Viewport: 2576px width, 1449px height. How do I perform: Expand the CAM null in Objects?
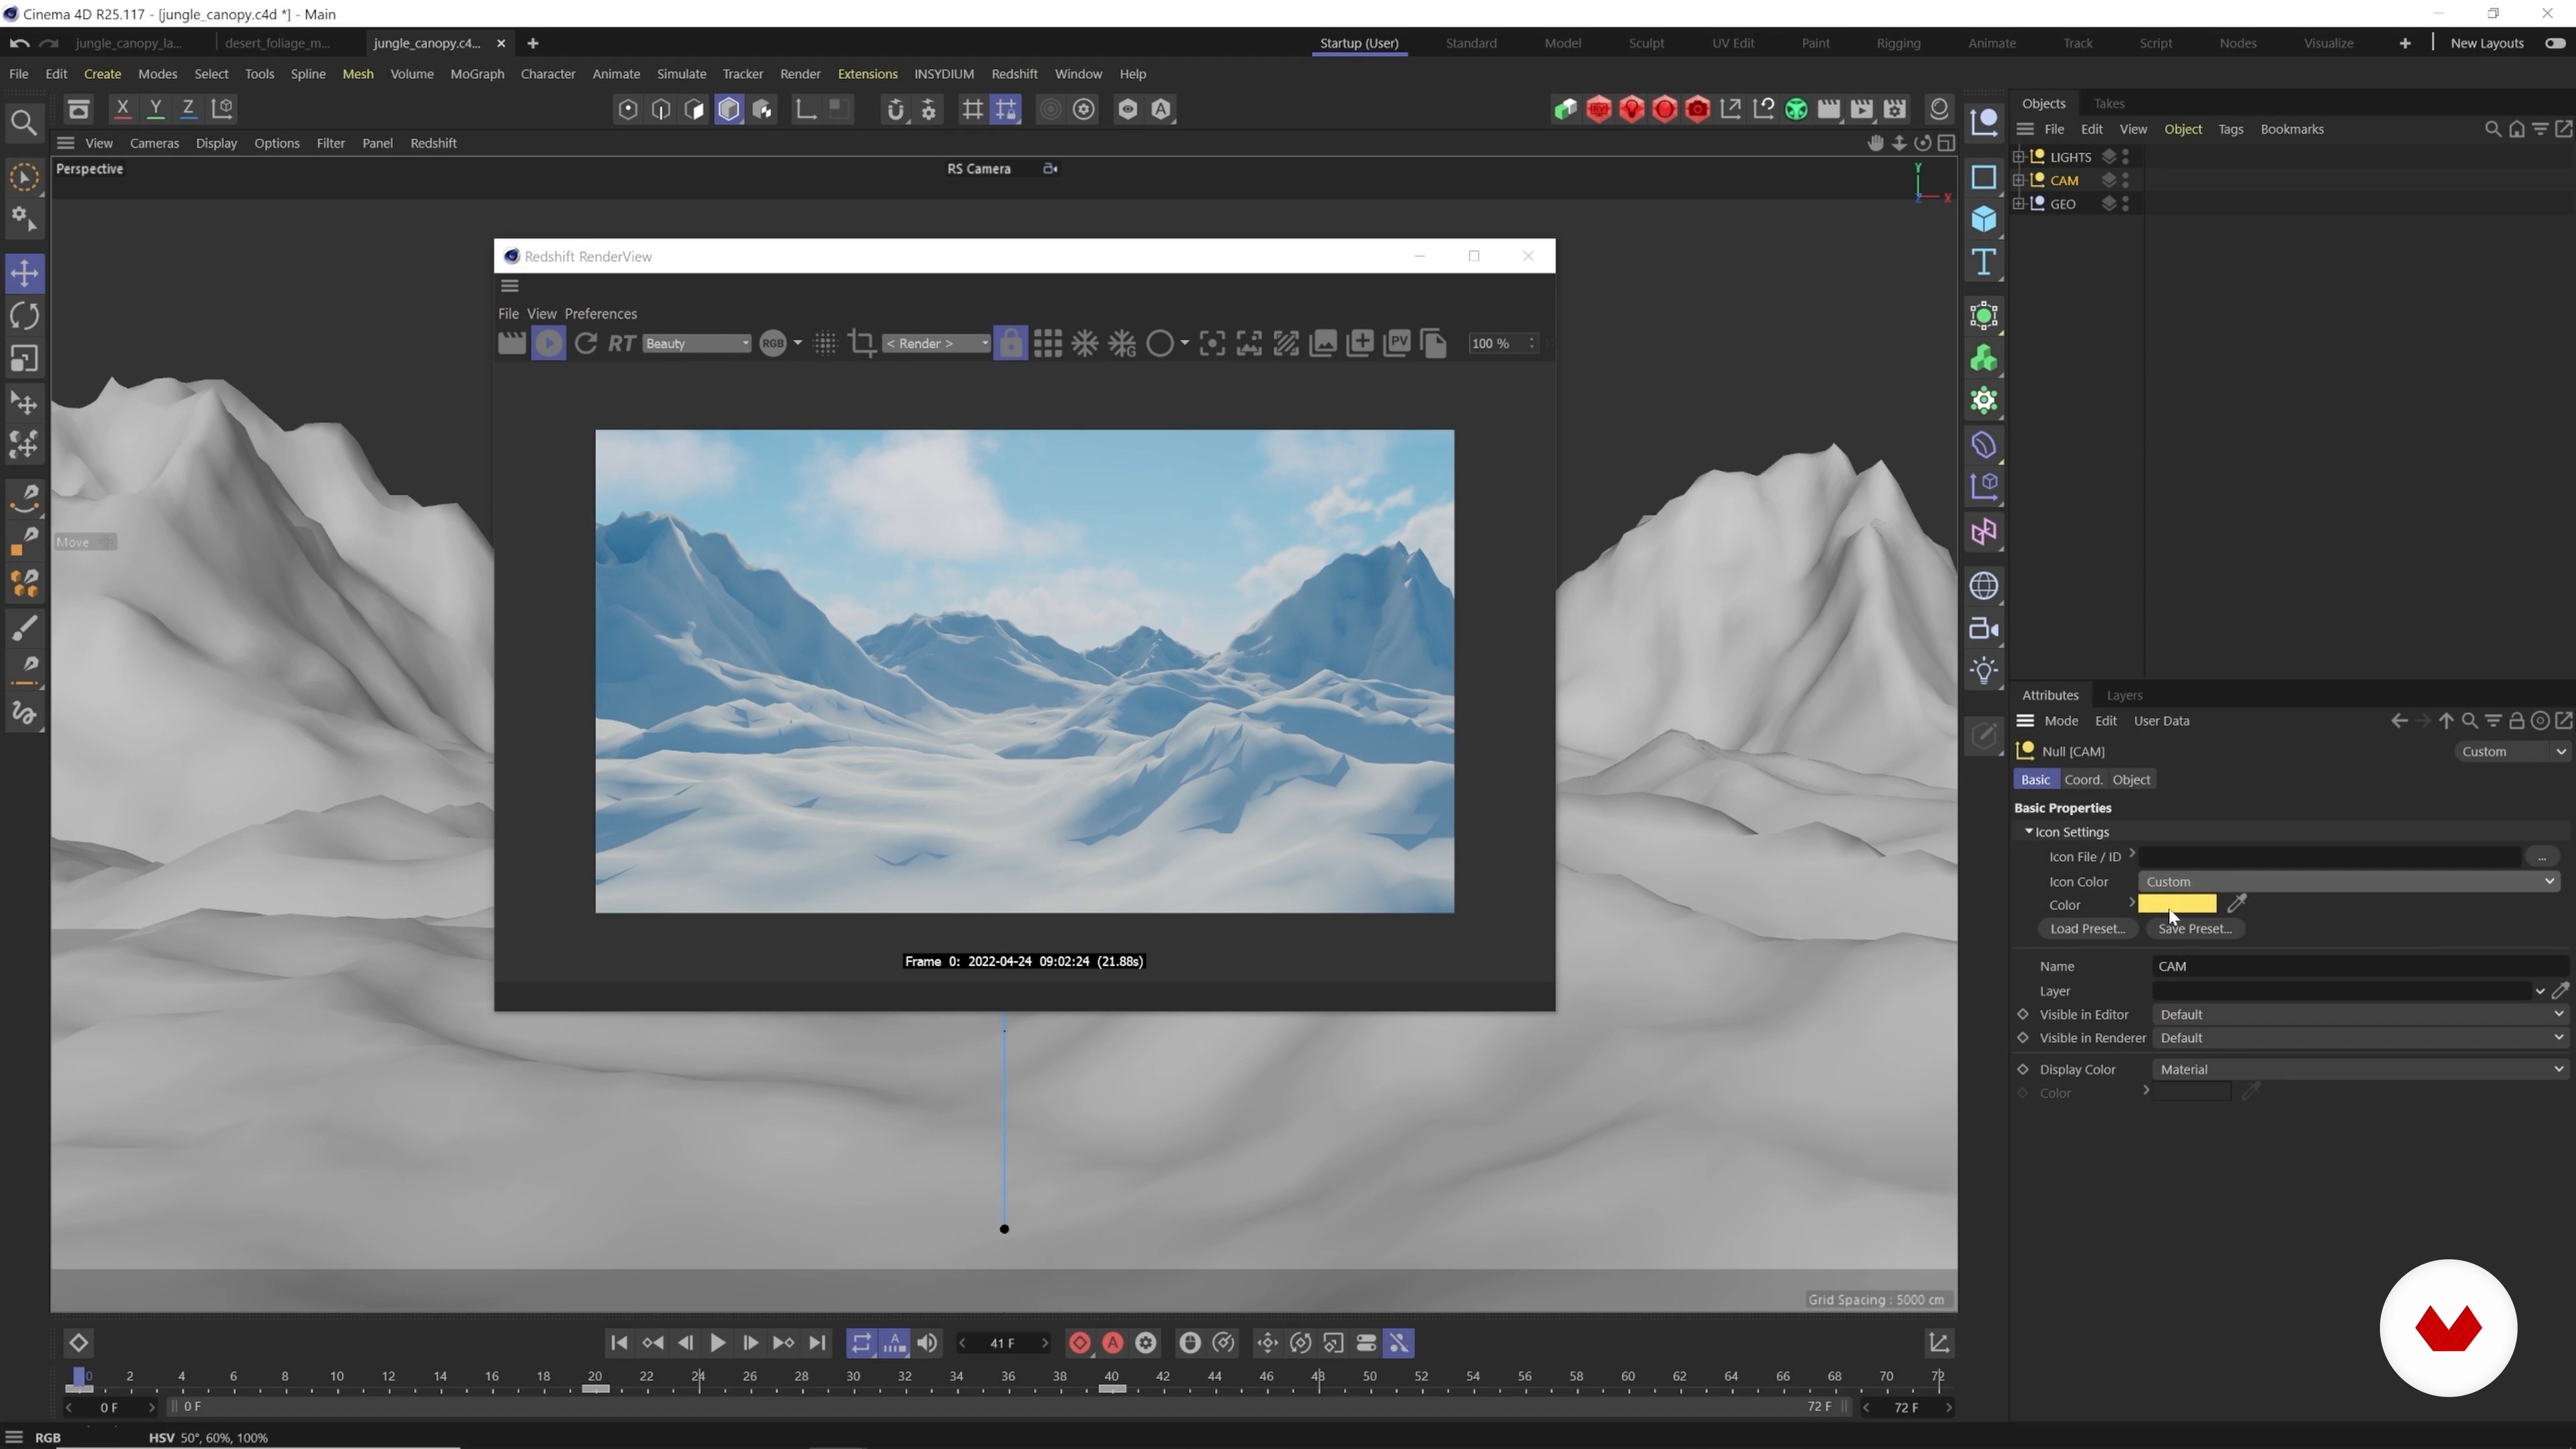pyautogui.click(x=2019, y=180)
